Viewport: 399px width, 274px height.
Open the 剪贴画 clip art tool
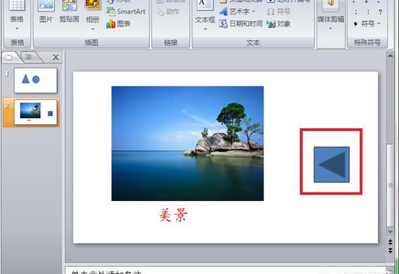[x=69, y=12]
